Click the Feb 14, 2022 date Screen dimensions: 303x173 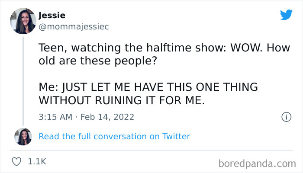108,117
